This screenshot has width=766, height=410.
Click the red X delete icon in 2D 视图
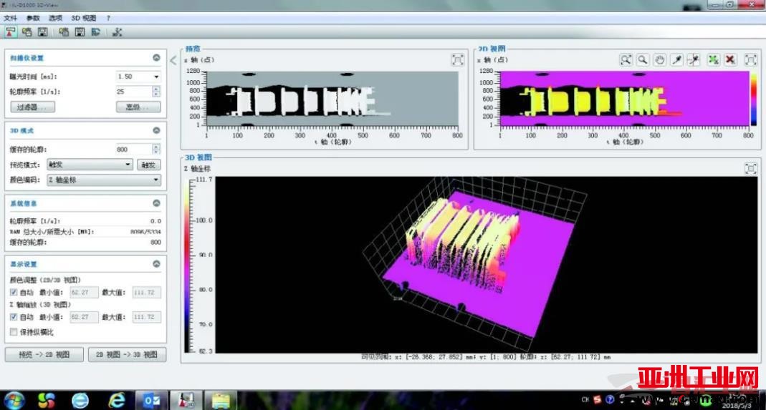pyautogui.click(x=730, y=59)
